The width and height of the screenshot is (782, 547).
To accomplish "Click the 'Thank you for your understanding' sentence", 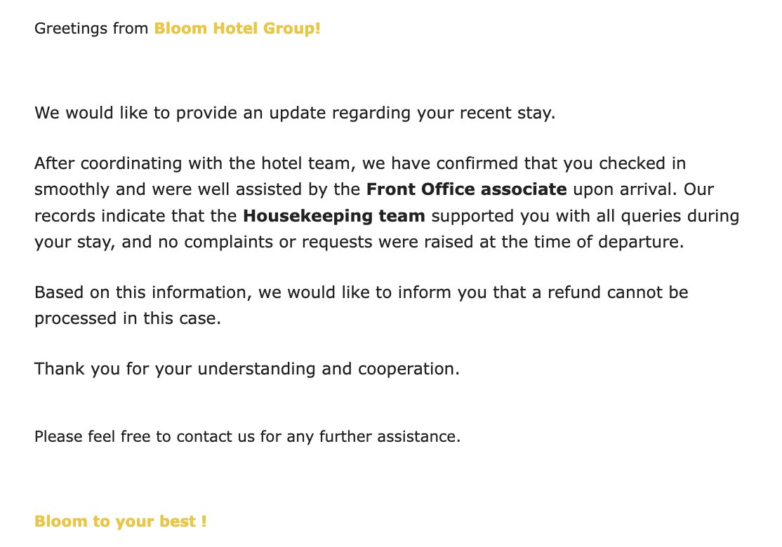I will click(175, 369).
